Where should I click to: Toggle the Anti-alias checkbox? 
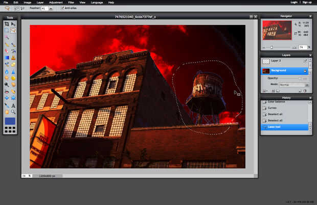(x=62, y=8)
